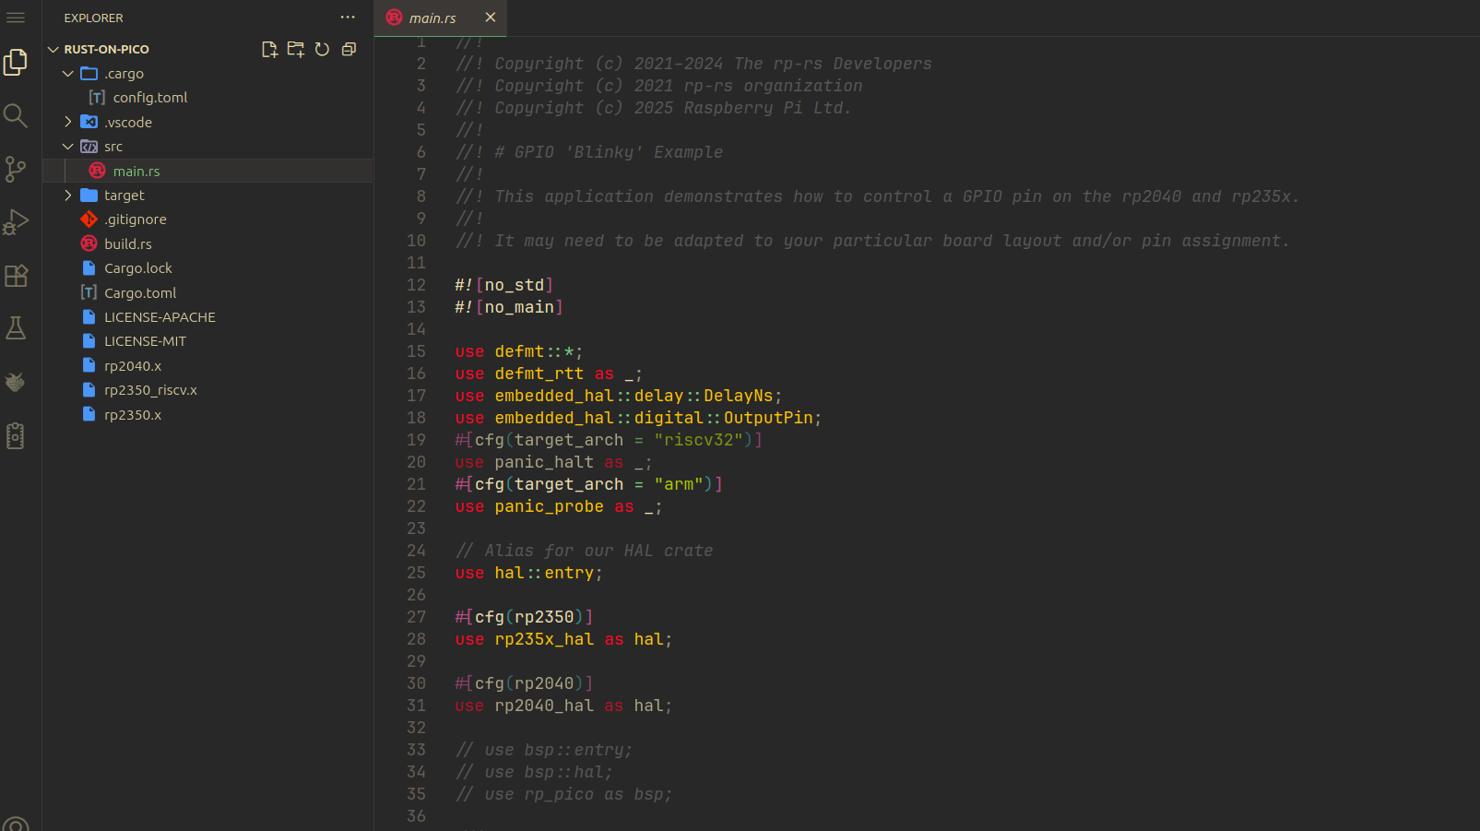Open the Search view

click(16, 116)
